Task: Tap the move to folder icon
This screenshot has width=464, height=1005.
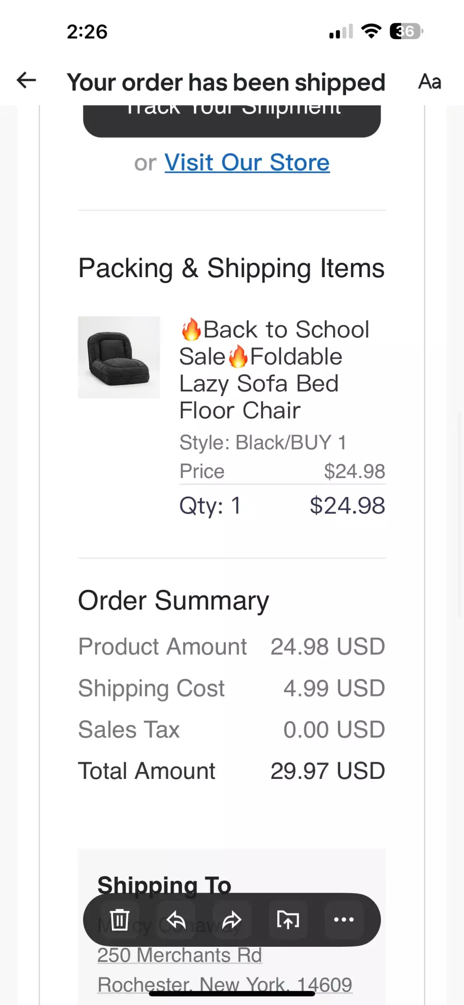Action: coord(288,920)
